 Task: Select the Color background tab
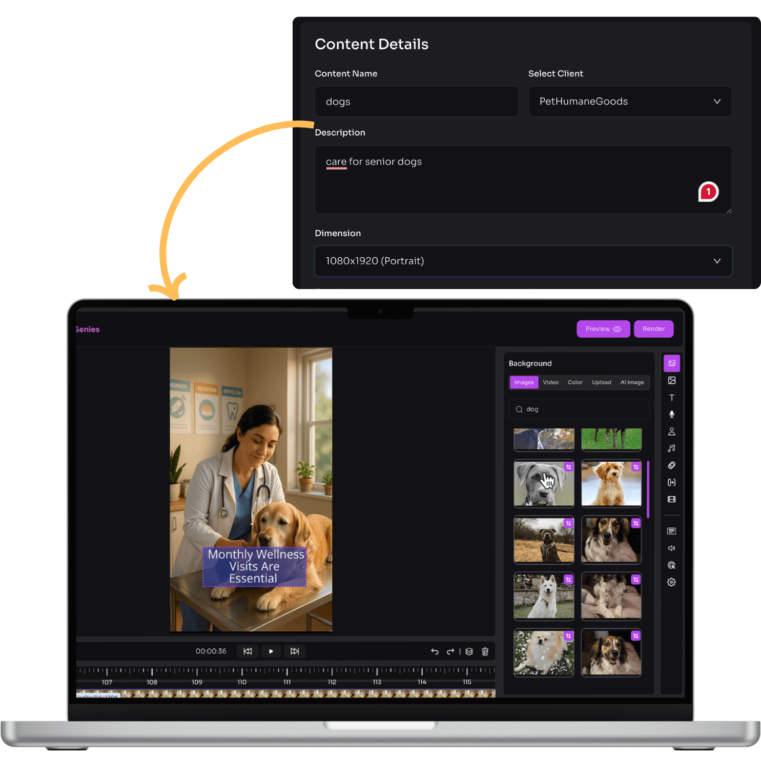pyautogui.click(x=575, y=382)
